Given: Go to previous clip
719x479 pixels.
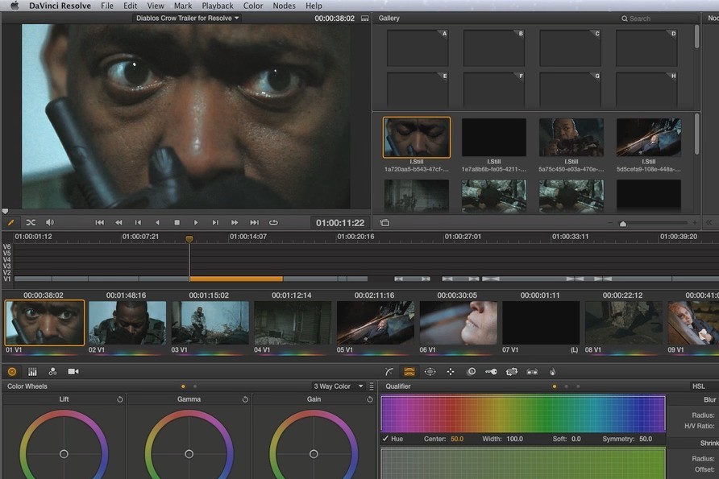Looking at the screenshot, I should pyautogui.click(x=138, y=222).
